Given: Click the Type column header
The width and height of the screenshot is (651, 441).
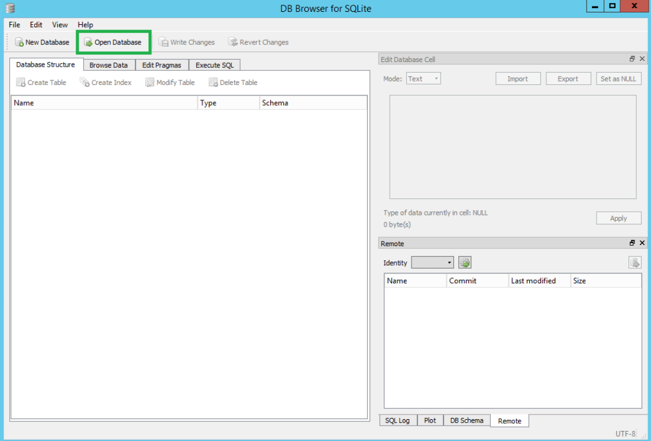Looking at the screenshot, I should [228, 103].
